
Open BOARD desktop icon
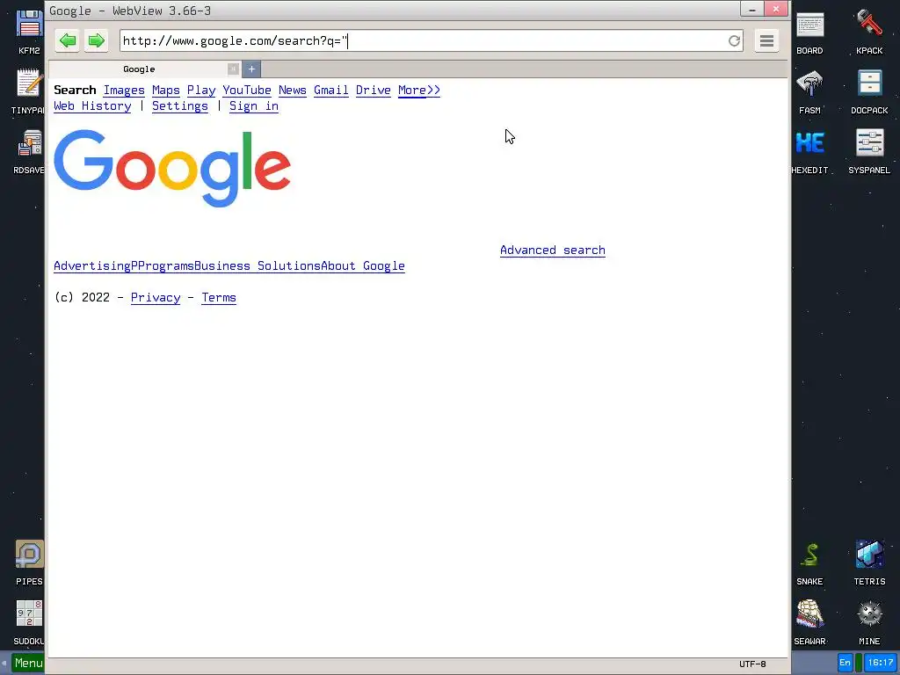pyautogui.click(x=809, y=33)
